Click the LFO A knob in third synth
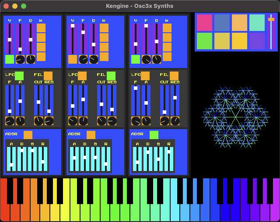The image size is (280, 222). (x=146, y=121)
